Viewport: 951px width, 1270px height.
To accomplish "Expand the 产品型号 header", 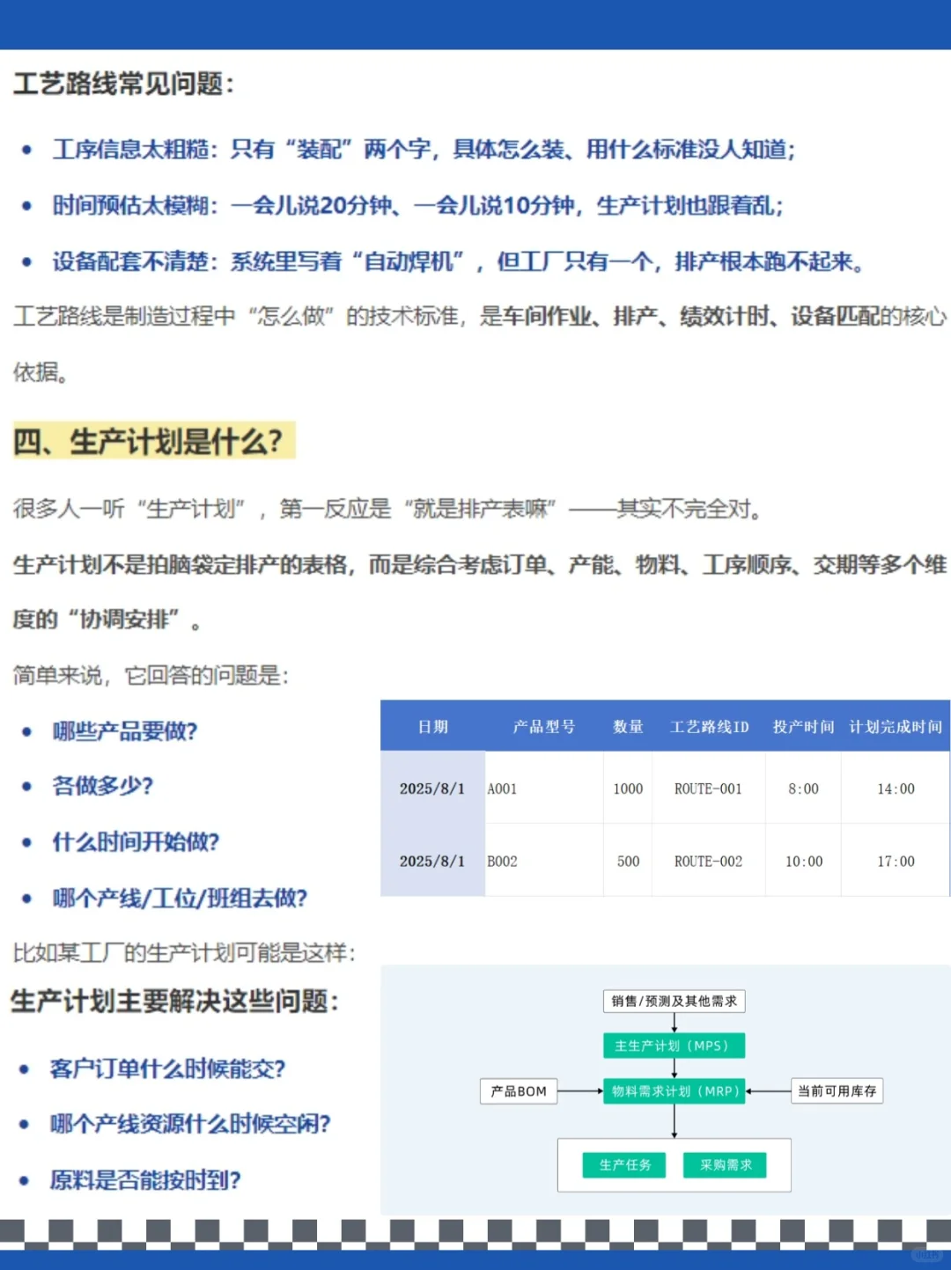I will click(543, 728).
